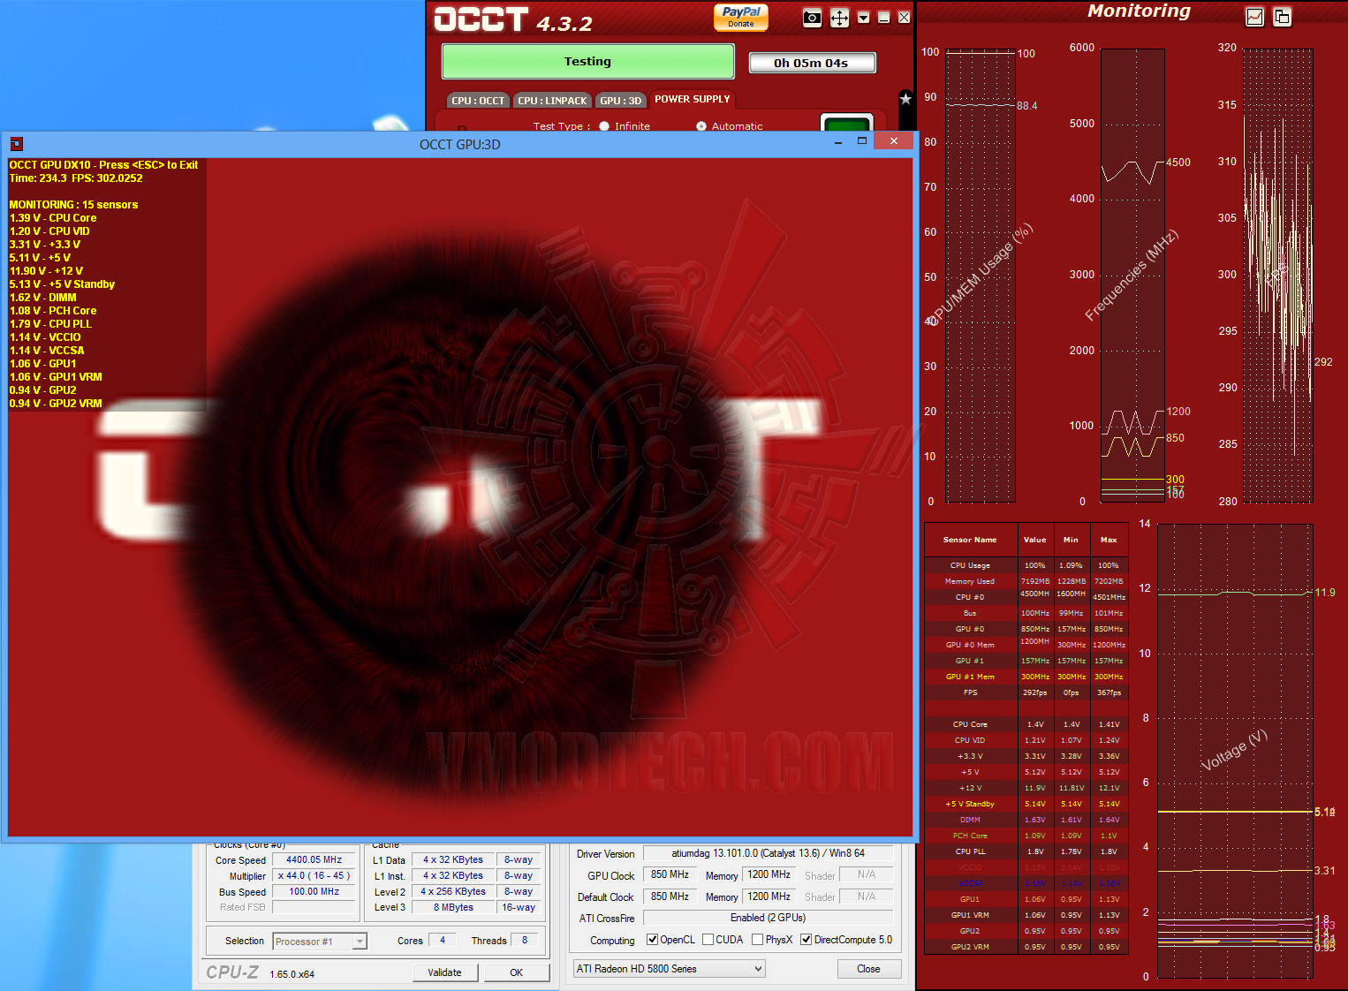This screenshot has width=1348, height=991.
Task: Click the PayPal Donate button
Action: coord(741,17)
